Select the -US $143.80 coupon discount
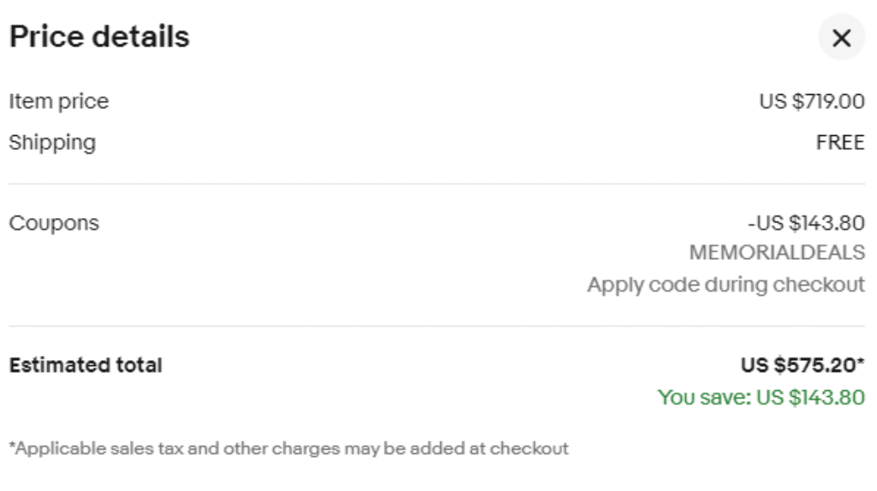The image size is (877, 491). 806,223
